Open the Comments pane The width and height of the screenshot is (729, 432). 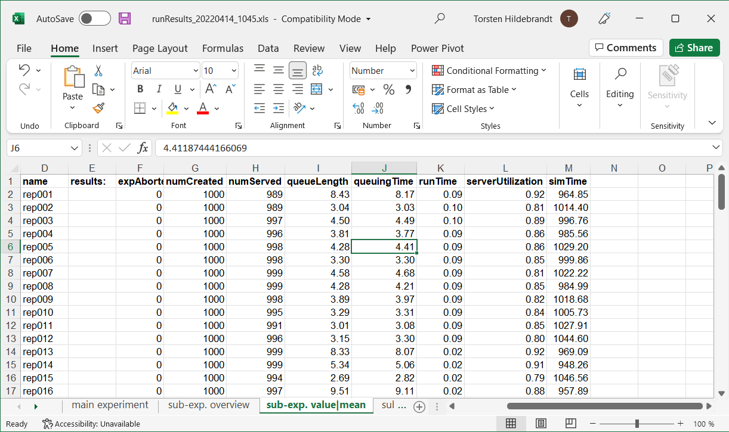coord(626,47)
